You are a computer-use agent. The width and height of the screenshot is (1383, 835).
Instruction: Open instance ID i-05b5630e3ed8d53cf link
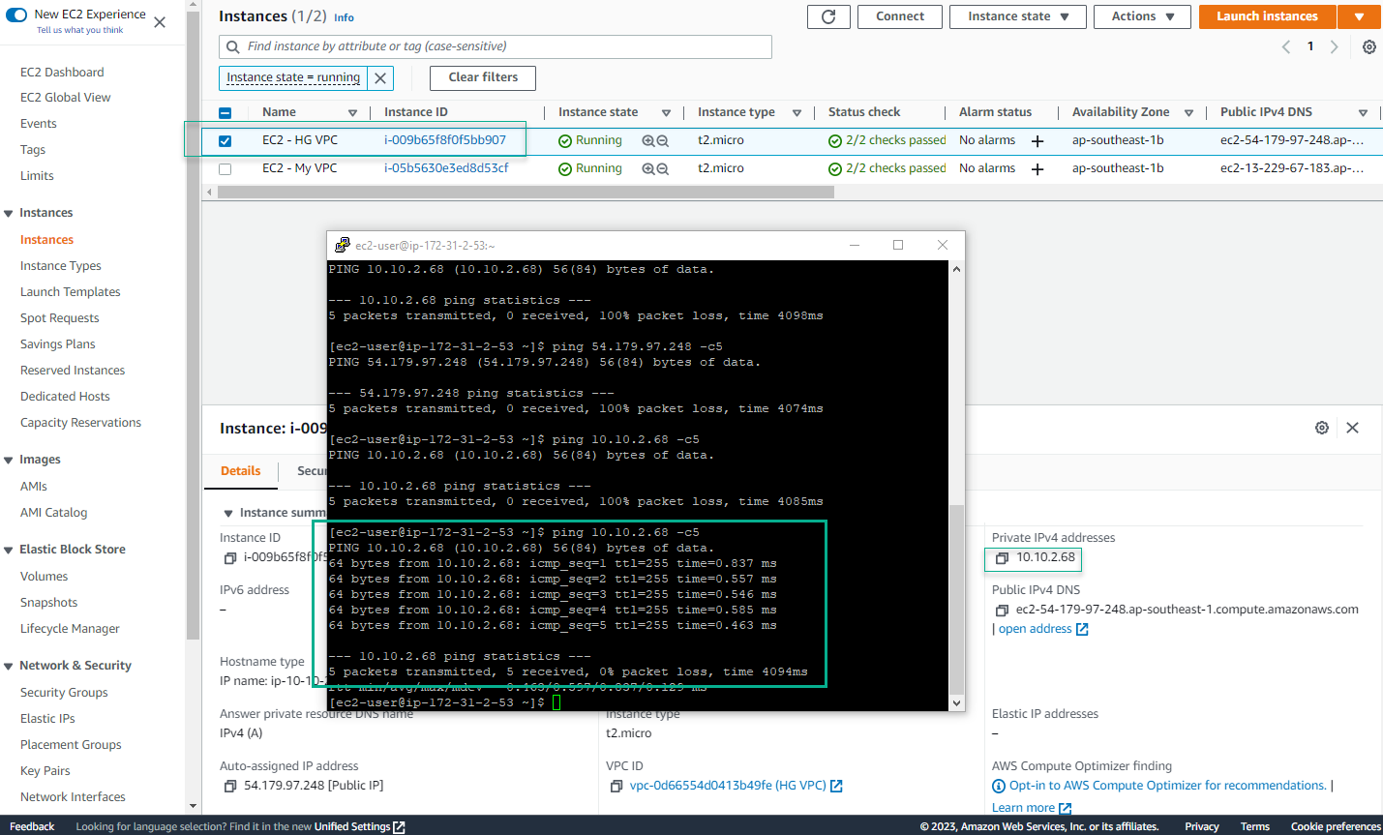tap(446, 168)
